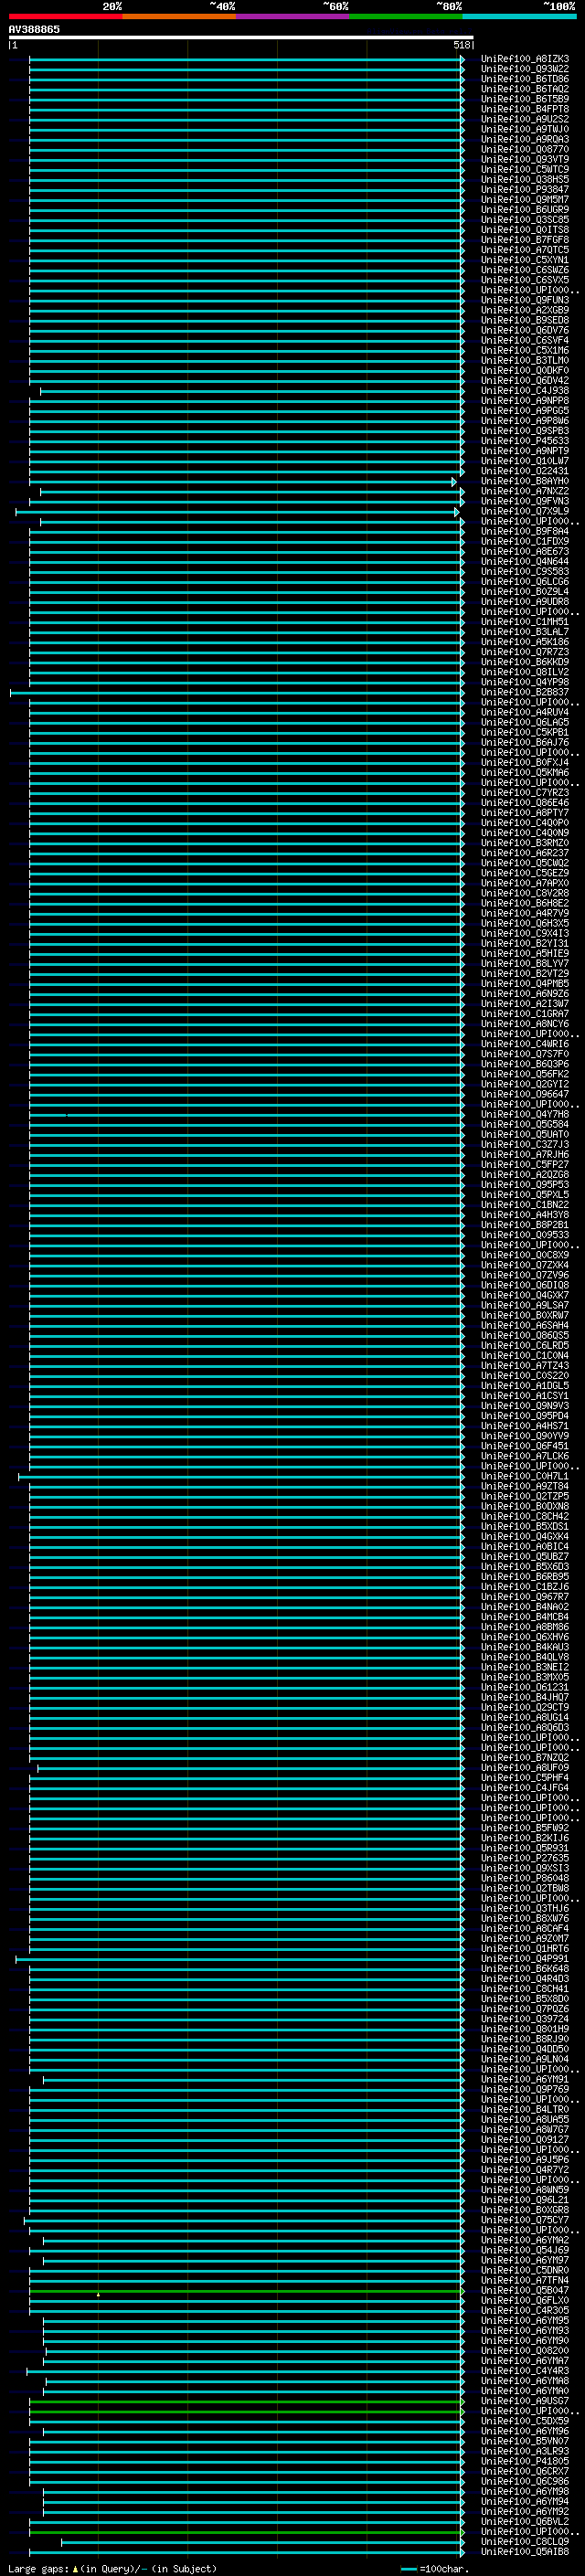Viewport: 585px width, 2576px height.
Task: Click the green alignment bar for UniRef100_A9USG7
Action: point(246,2401)
